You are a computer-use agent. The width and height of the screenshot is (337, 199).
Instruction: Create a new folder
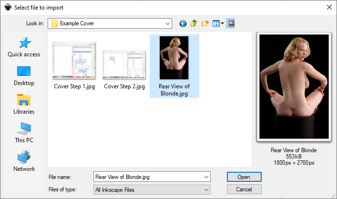pyautogui.click(x=205, y=23)
